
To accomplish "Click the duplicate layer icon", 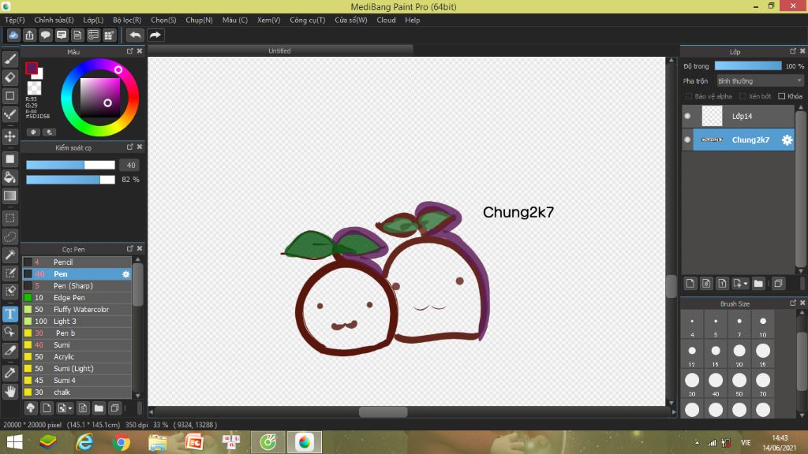I will (779, 283).
